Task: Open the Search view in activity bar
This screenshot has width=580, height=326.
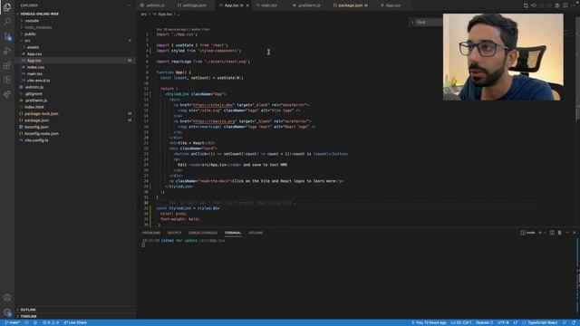Action: tap(7, 22)
